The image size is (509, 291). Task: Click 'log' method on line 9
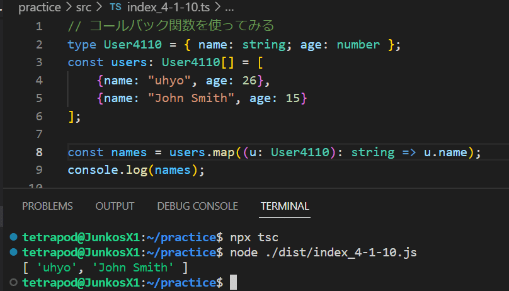pyautogui.click(x=136, y=170)
